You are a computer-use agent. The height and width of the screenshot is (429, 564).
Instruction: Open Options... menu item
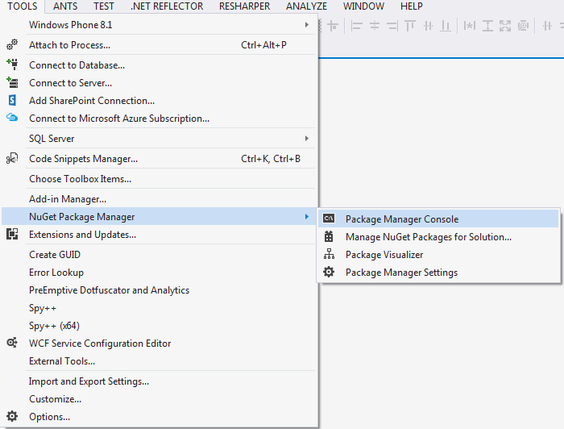159,416
